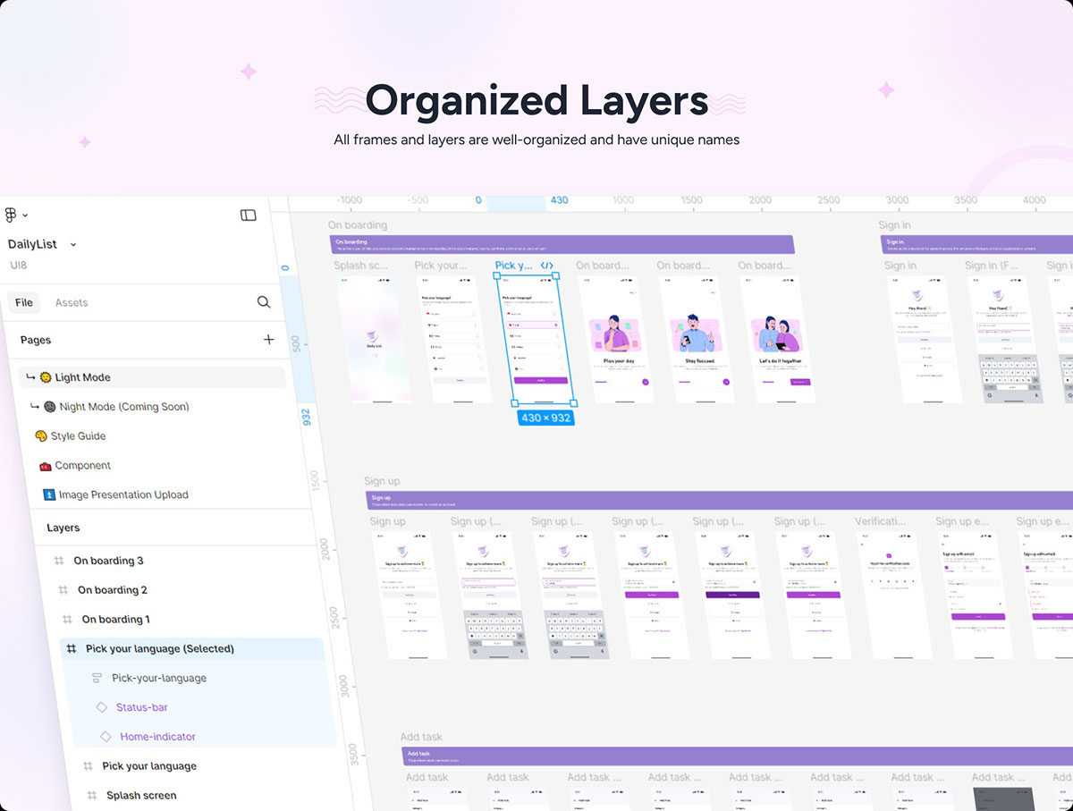The height and width of the screenshot is (811, 1073).
Task: Select the 'Let's do it together' frame
Action: (777, 339)
